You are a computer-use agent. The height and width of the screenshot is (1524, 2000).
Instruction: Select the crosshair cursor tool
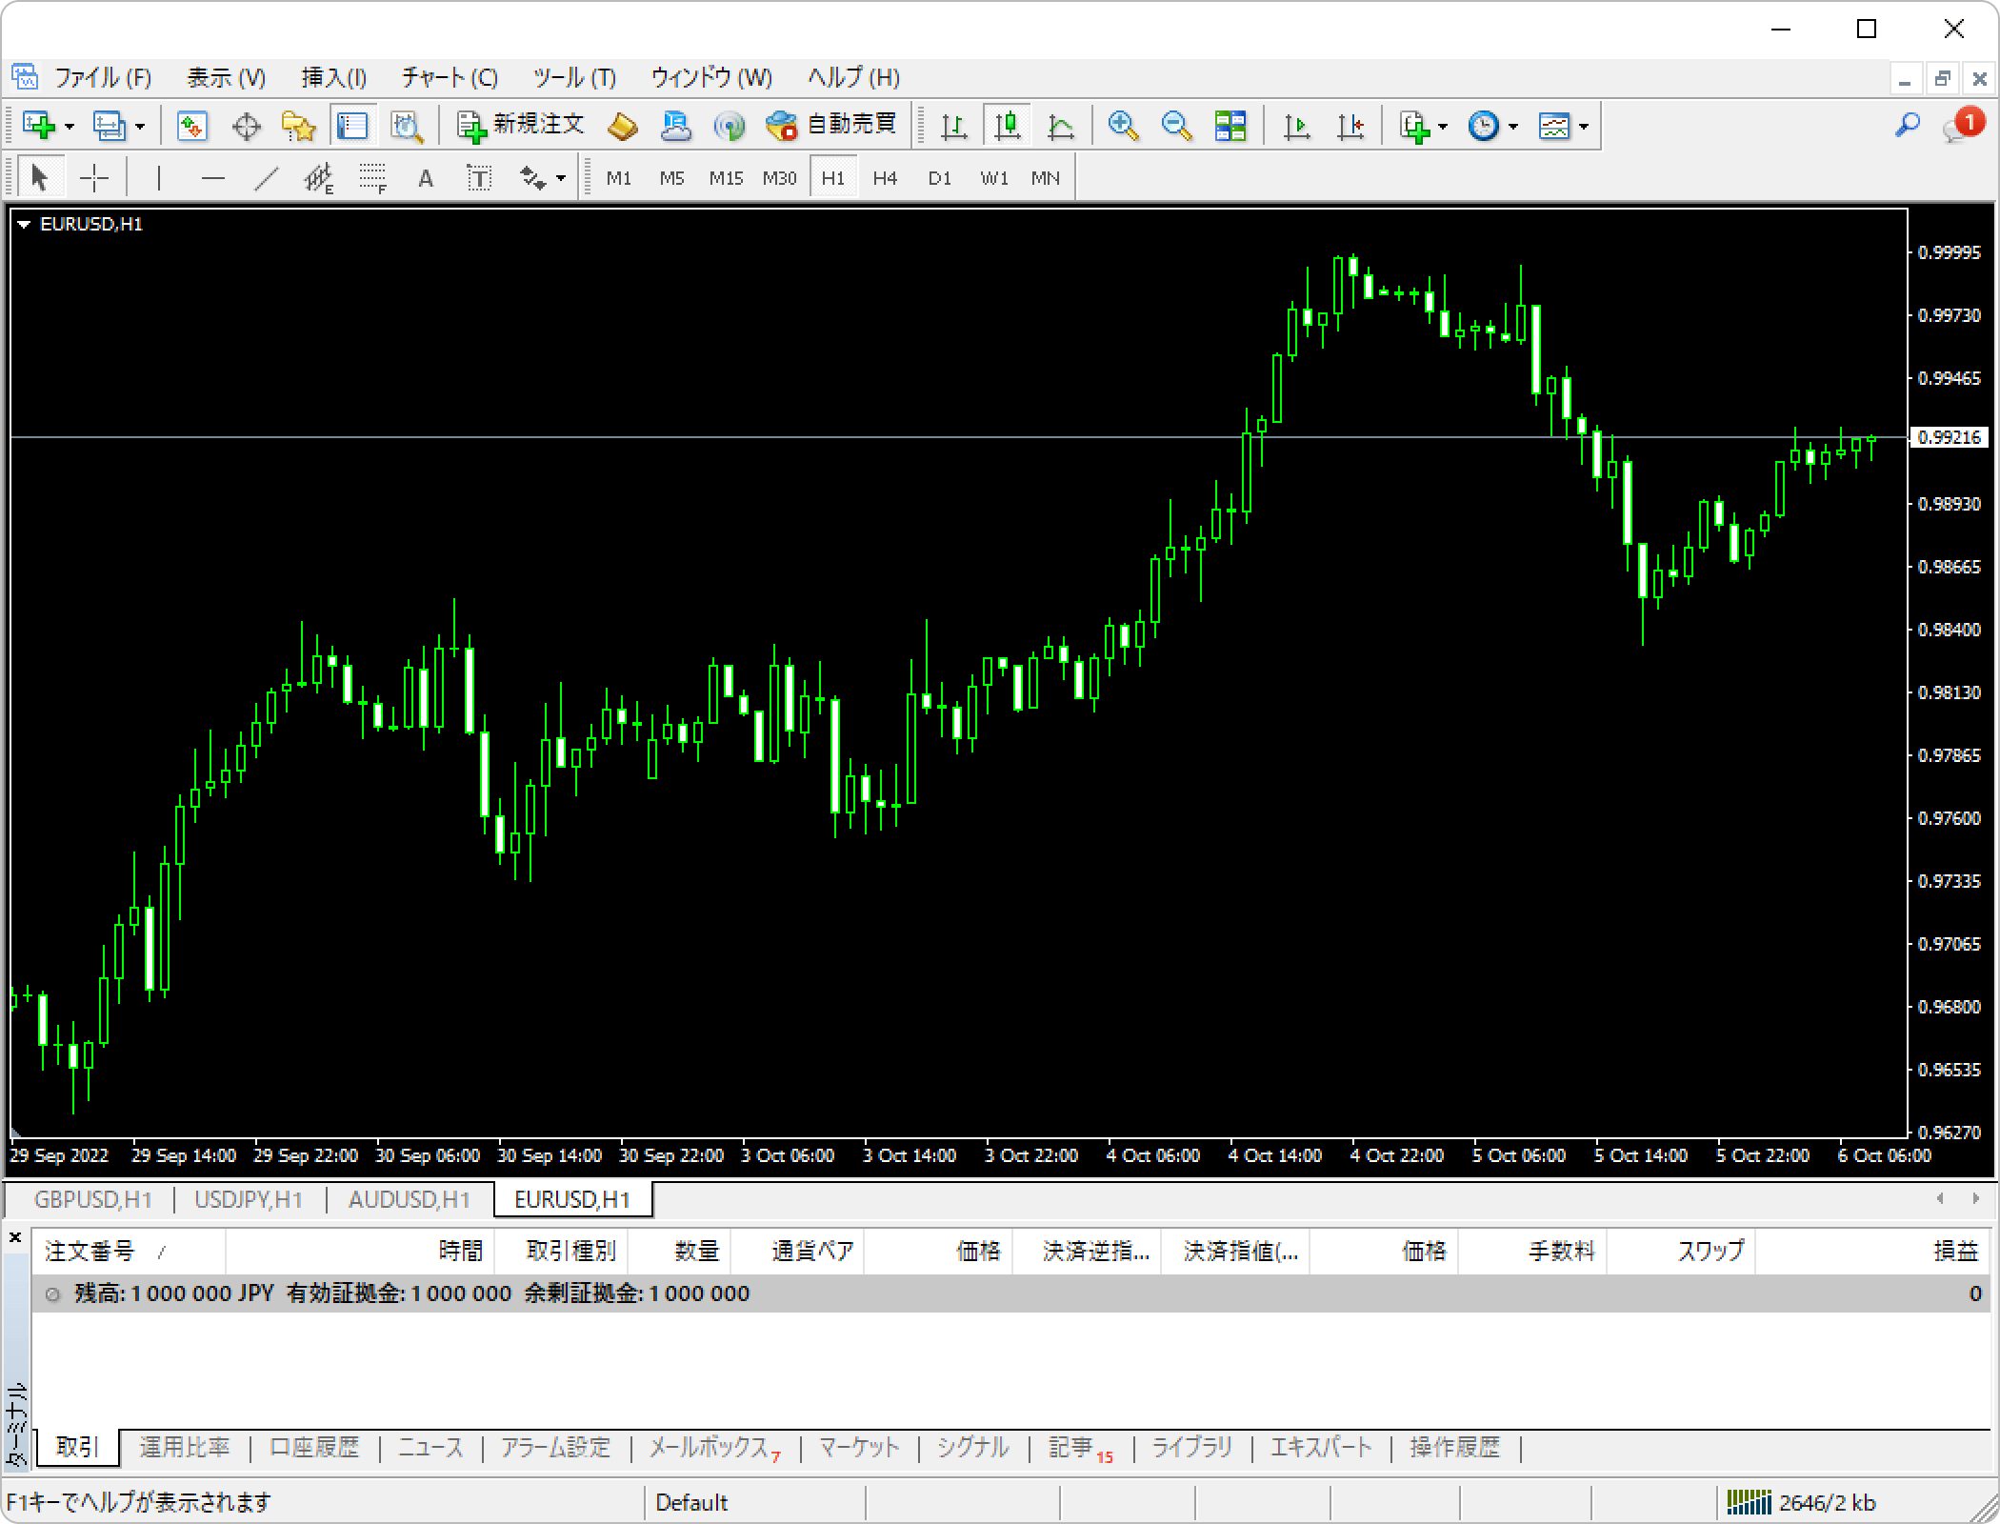tap(93, 177)
